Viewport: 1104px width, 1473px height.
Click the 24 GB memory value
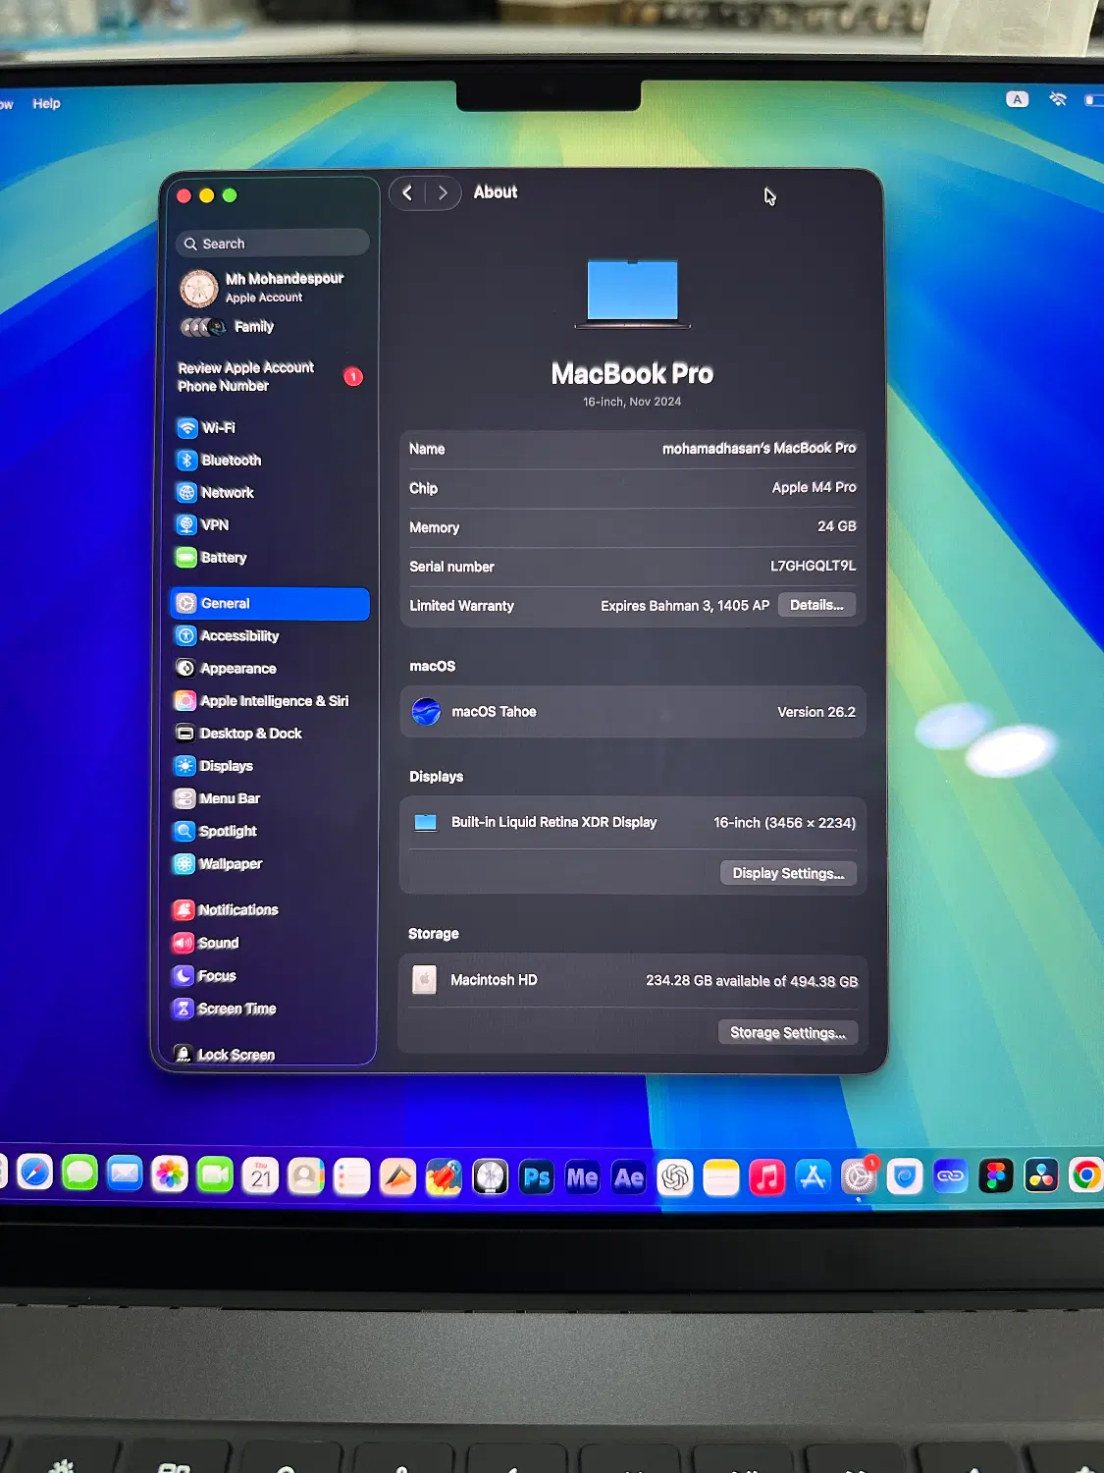[837, 526]
